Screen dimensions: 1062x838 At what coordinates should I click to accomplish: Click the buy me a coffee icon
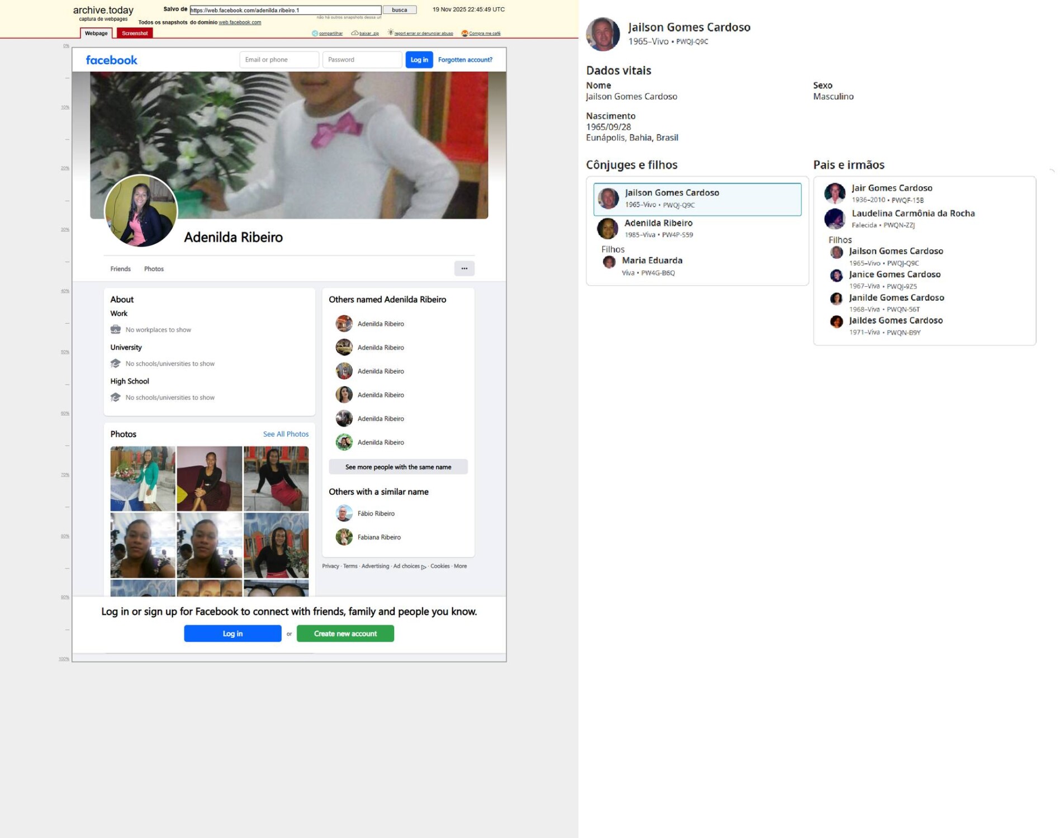pos(464,34)
